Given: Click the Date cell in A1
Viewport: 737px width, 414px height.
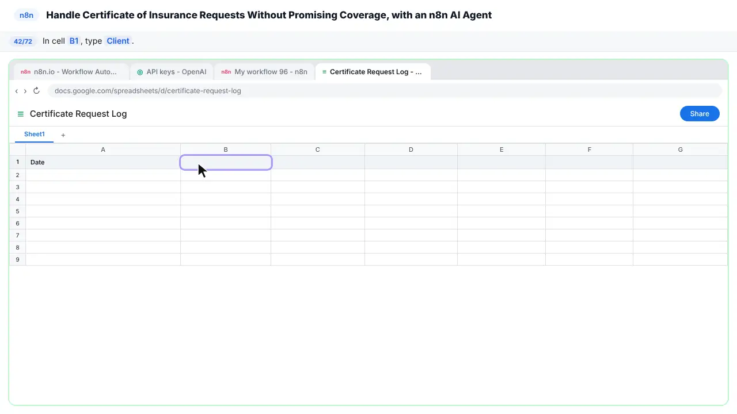Looking at the screenshot, I should 103,162.
